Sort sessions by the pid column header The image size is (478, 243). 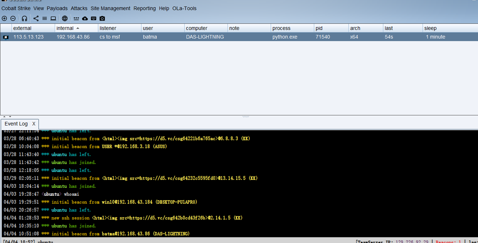[x=331, y=28]
